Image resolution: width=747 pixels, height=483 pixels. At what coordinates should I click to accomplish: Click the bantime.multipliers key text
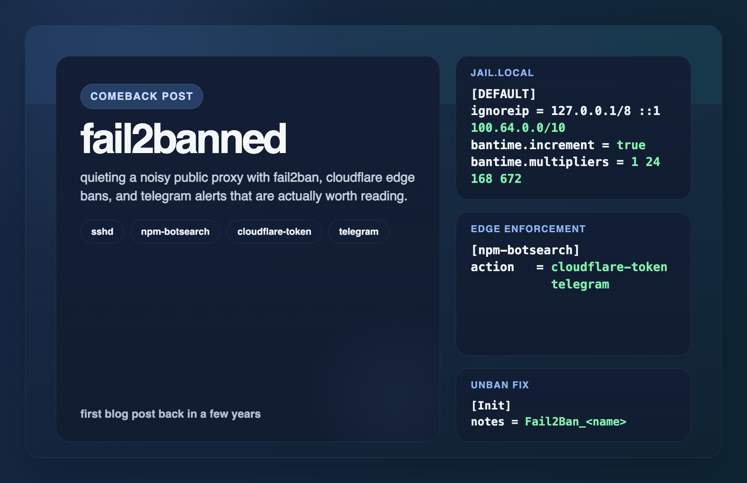tap(539, 162)
